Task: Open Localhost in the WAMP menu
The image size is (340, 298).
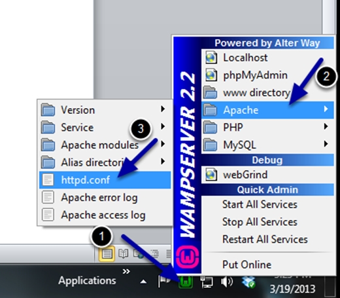Action: (x=267, y=58)
